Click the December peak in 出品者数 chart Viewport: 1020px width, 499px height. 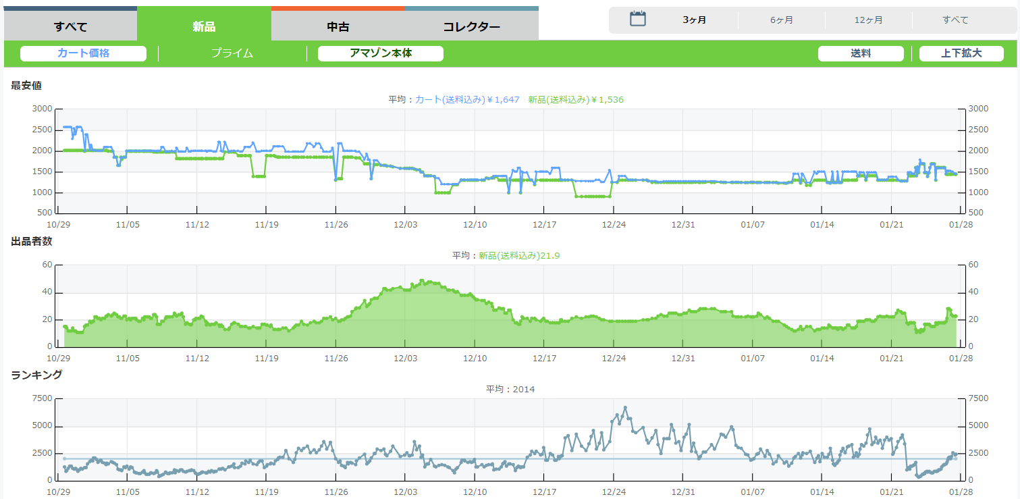[422, 280]
